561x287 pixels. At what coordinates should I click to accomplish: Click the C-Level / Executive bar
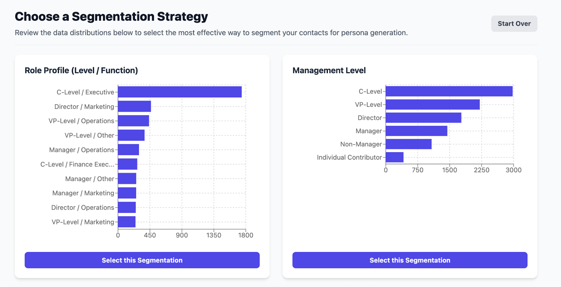(x=180, y=92)
